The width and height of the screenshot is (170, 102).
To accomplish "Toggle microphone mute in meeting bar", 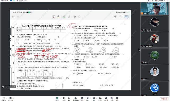I will (x=4, y=99).
